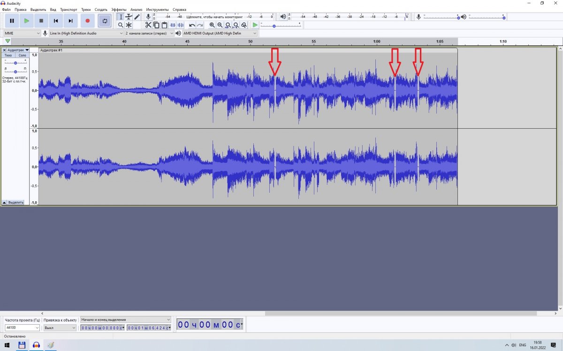Open the MME audio host dropdown
This screenshot has height=351, width=563.
[22, 33]
